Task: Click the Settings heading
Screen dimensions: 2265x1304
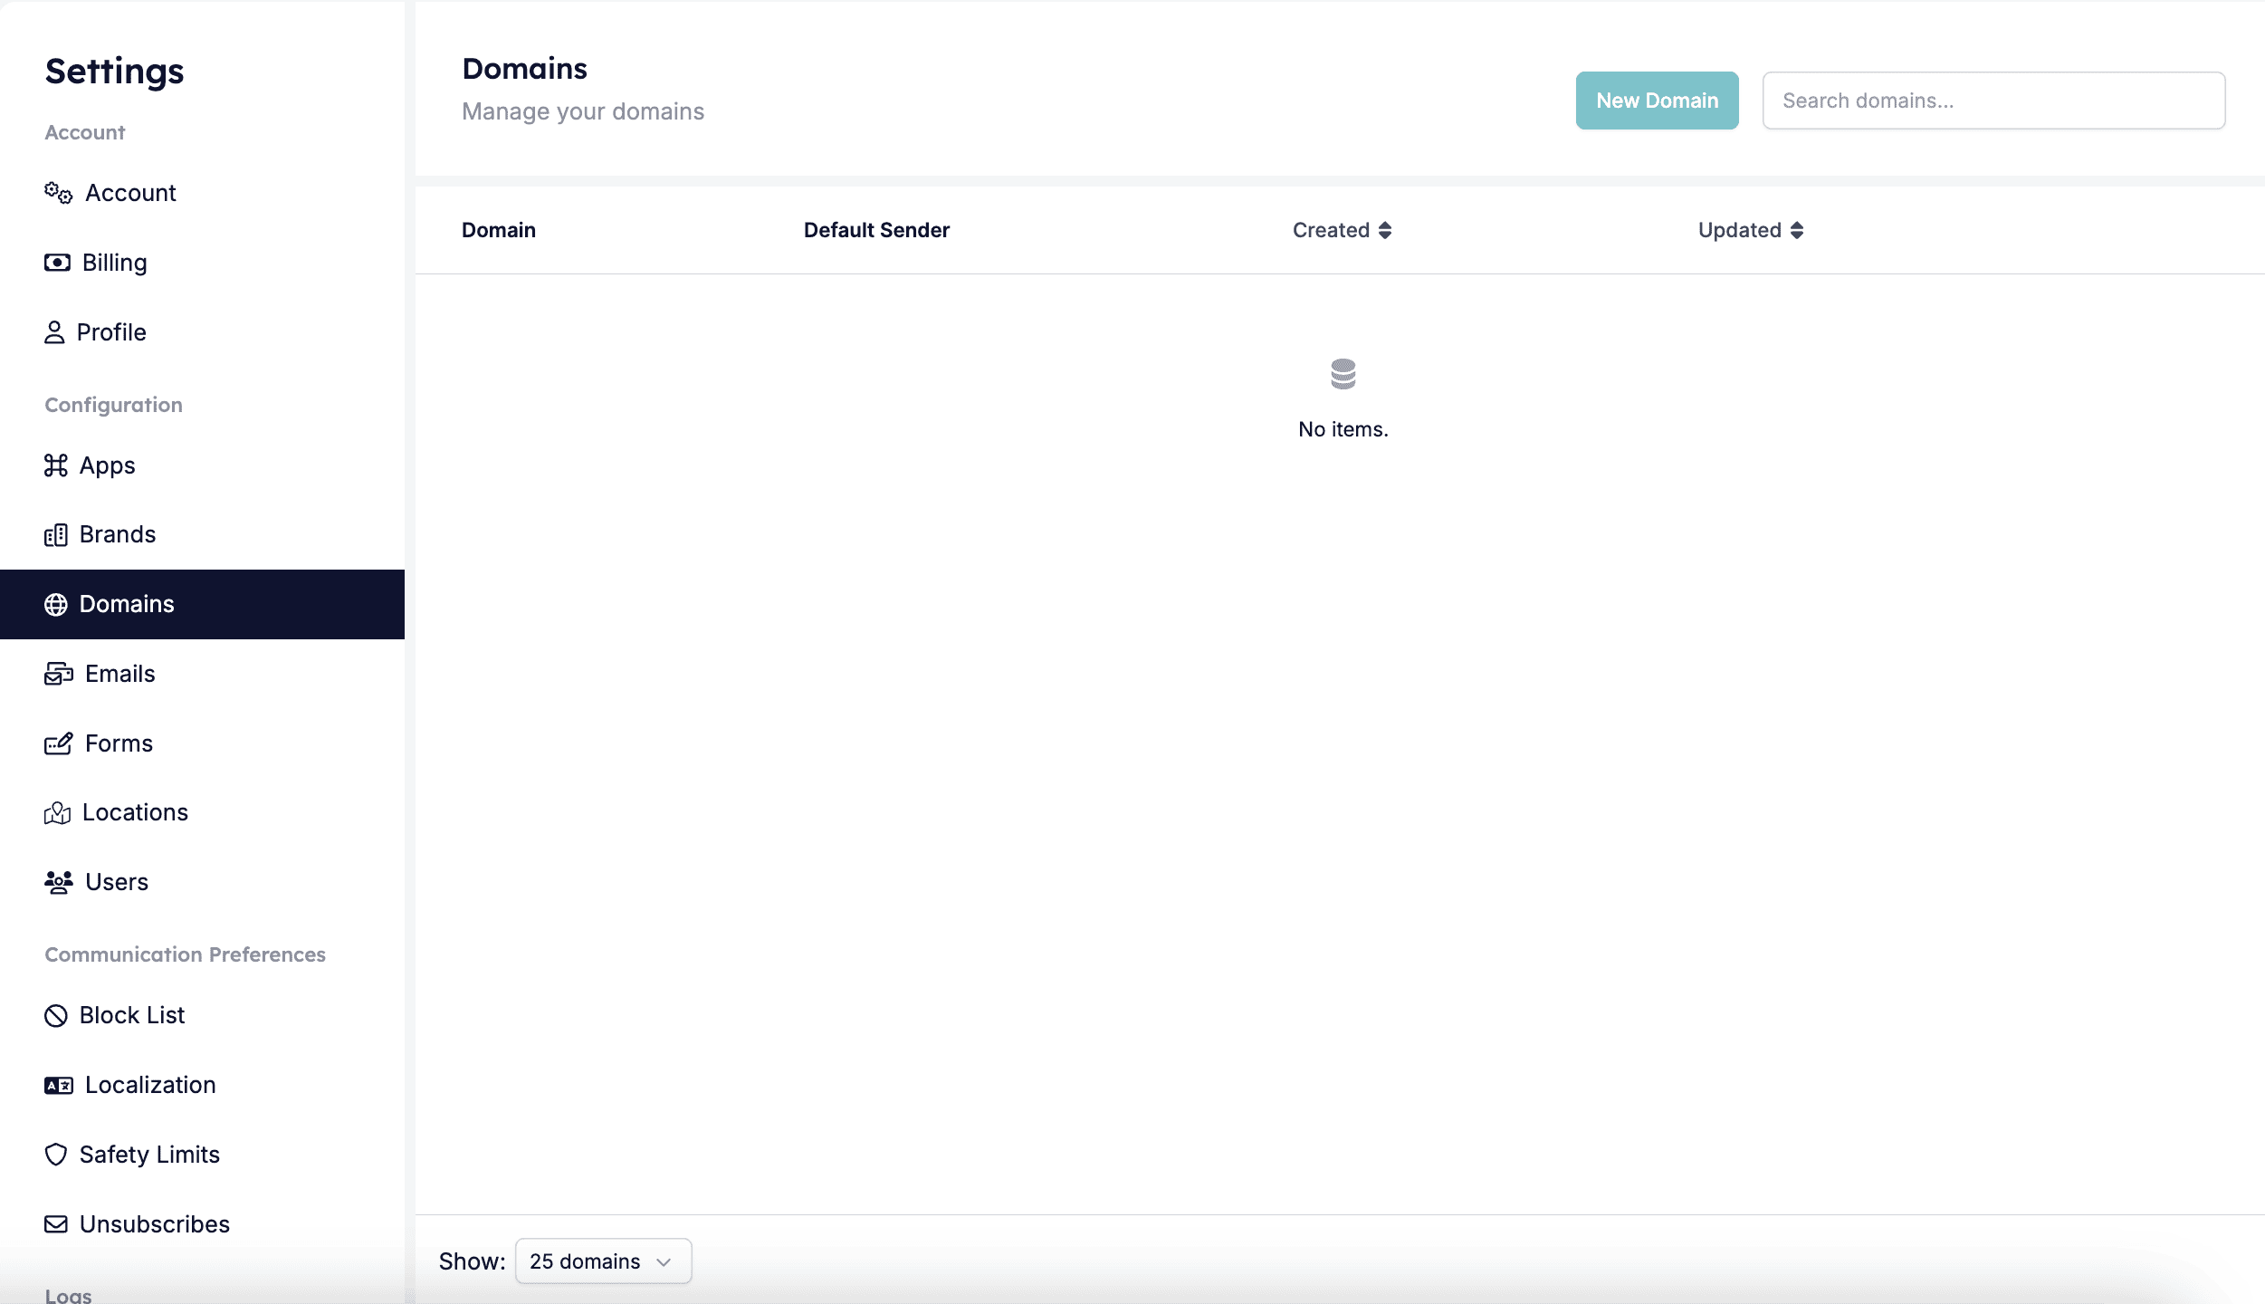Action: tap(114, 71)
